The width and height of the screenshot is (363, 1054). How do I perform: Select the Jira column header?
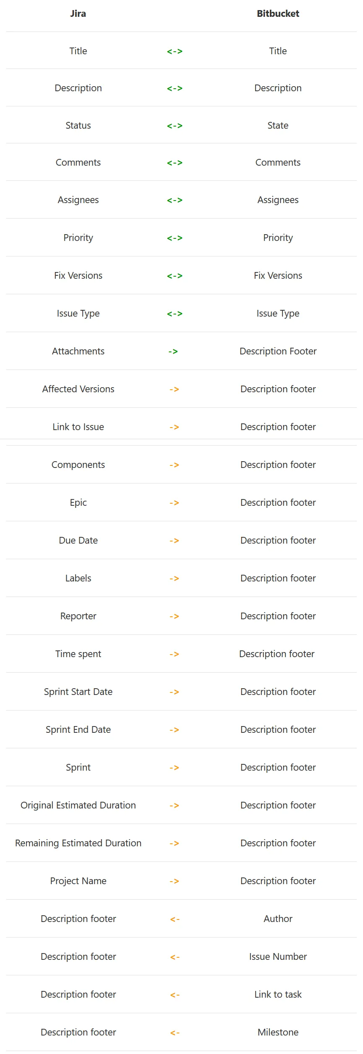(x=78, y=13)
